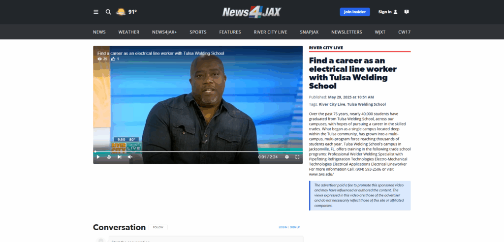Image resolution: width=504 pixels, height=242 pixels.
Task: Play the video
Action: pos(98,157)
